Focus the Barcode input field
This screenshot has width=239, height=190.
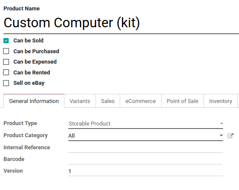pyautogui.click(x=146, y=159)
